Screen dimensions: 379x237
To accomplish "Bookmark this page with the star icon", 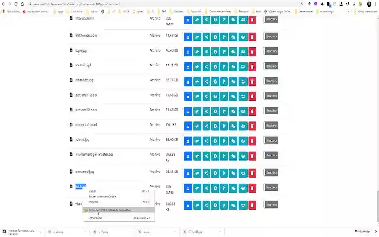I will pos(301,4).
